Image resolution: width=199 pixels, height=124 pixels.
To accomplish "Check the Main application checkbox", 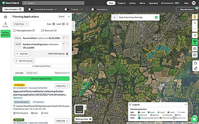I will pos(15,30).
